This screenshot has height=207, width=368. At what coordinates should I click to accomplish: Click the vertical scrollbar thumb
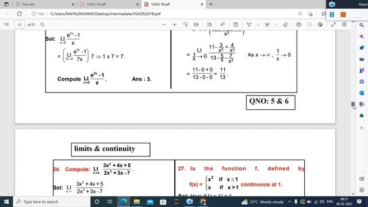(x=353, y=103)
